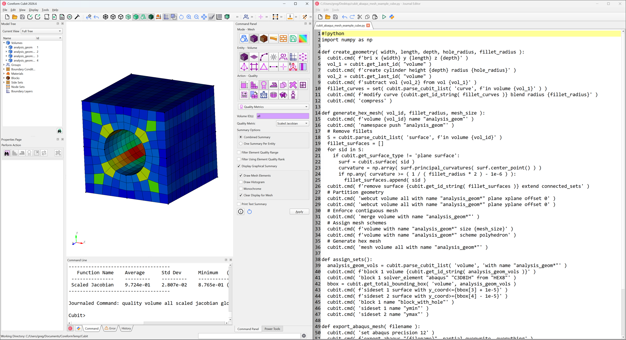Open the Tools menu in Cubit
This screenshot has width=626, height=340.
(x=45, y=10)
